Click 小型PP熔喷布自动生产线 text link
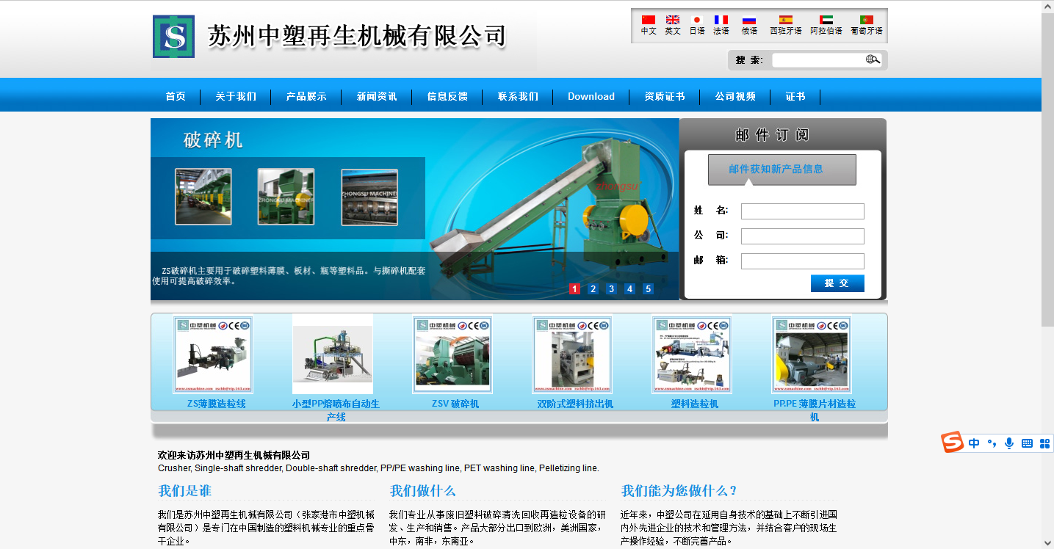Image resolution: width=1054 pixels, height=549 pixels. pos(336,410)
